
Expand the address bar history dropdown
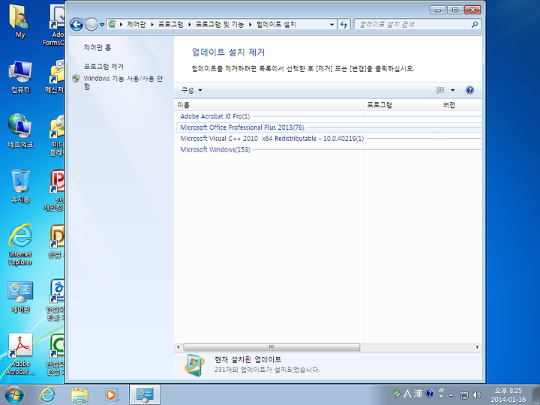[331, 25]
